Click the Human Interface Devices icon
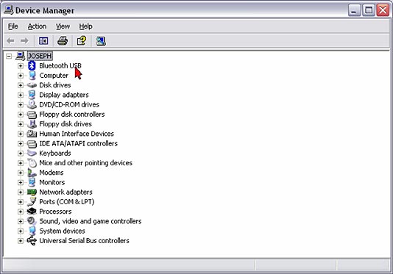The height and width of the screenshot is (274, 393). (x=32, y=134)
